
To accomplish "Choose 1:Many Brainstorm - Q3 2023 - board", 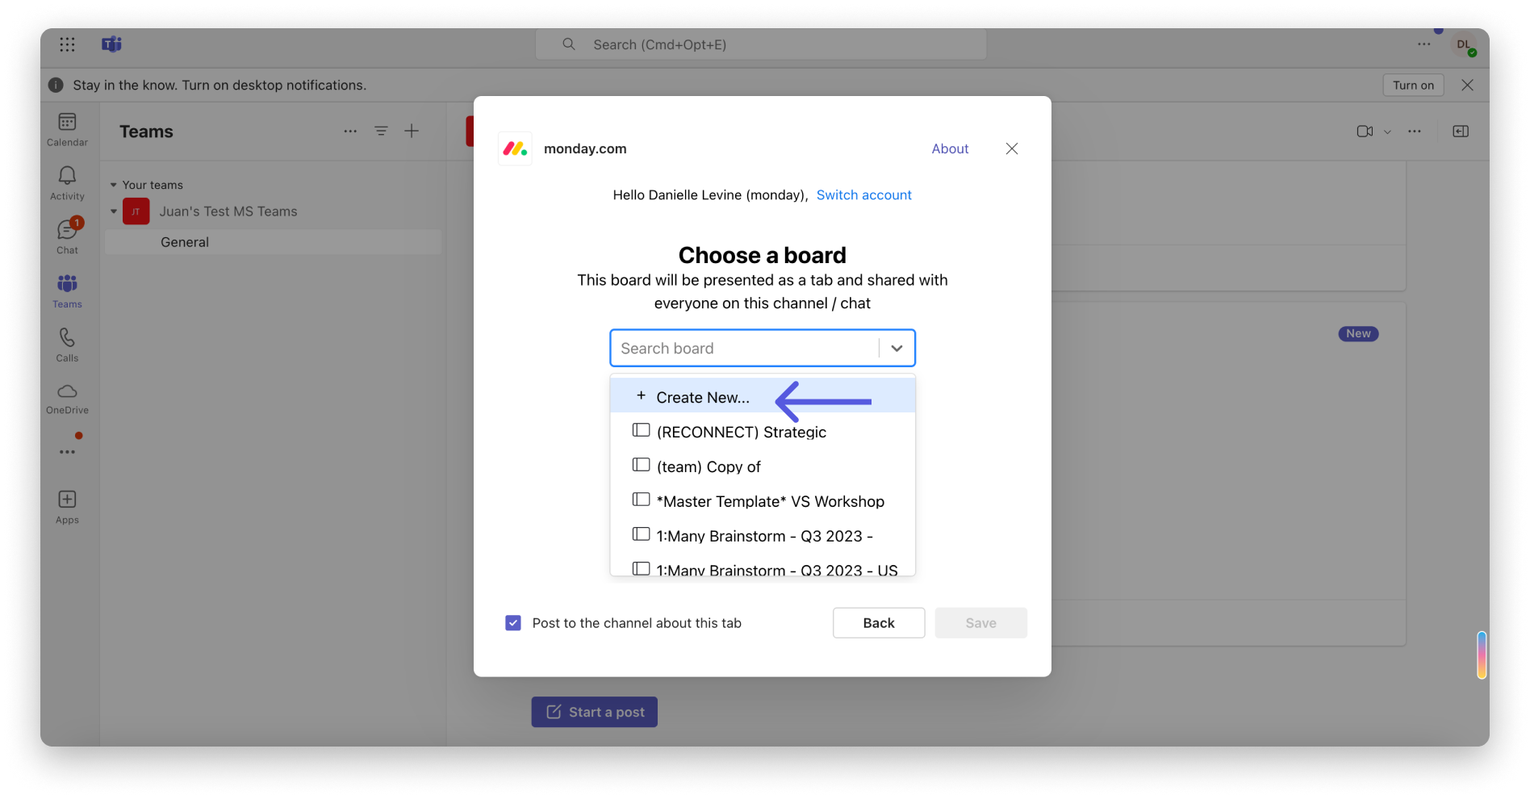I will (x=763, y=536).
